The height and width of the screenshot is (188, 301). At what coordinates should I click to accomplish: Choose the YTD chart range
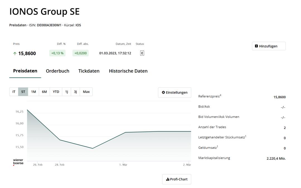point(56,92)
